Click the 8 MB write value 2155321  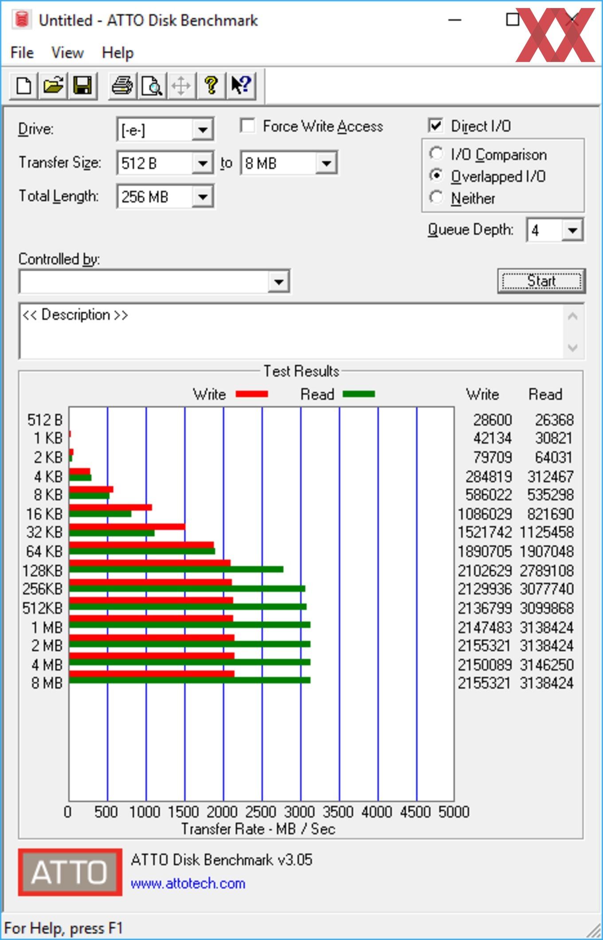[484, 683]
